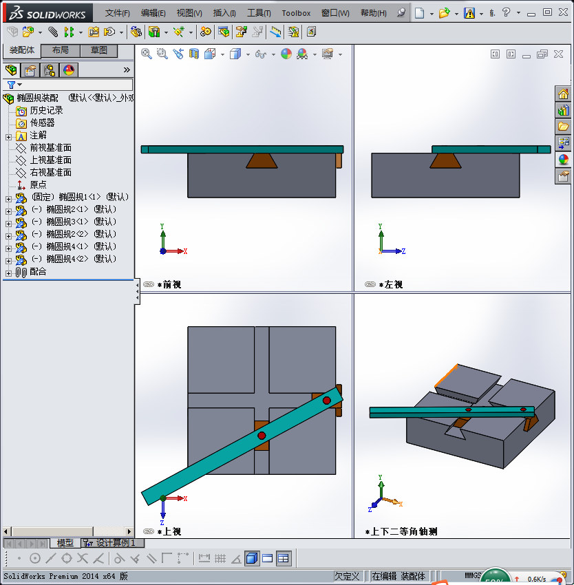The image size is (574, 585).
Task: Click the AssemblyXpert warning icon
Action: click(293, 32)
